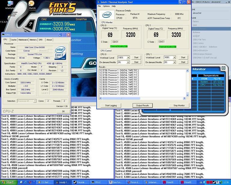The image size is (231, 185).
Task: Switch to EasyTune taskbar button
Action: (x=116, y=182)
